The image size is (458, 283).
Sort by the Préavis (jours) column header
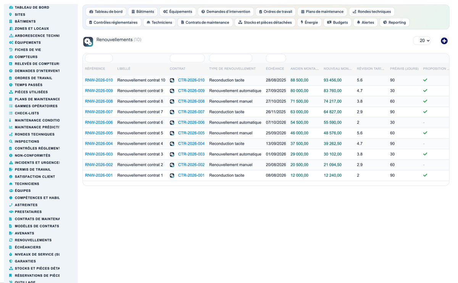click(404, 69)
